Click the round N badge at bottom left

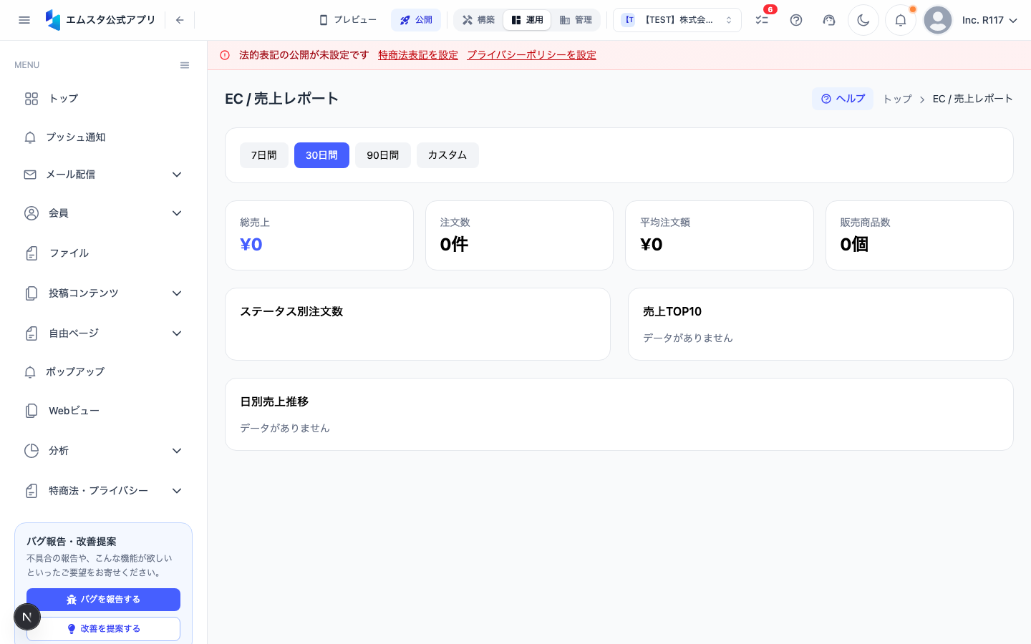[x=27, y=617]
